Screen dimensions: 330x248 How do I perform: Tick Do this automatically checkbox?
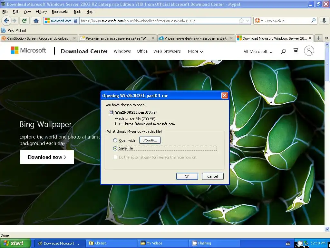(115, 157)
